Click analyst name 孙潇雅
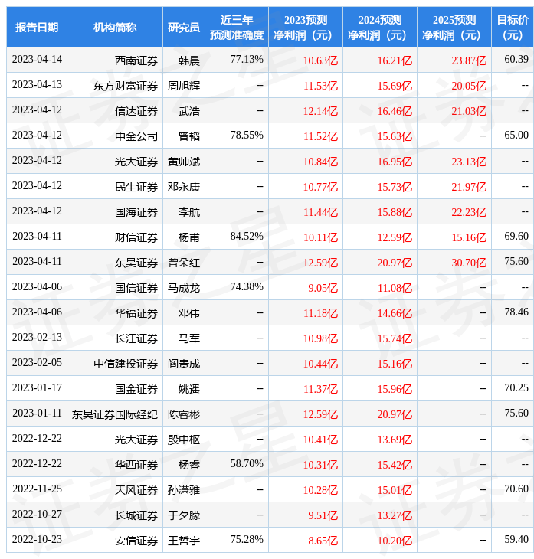 pyautogui.click(x=184, y=489)
